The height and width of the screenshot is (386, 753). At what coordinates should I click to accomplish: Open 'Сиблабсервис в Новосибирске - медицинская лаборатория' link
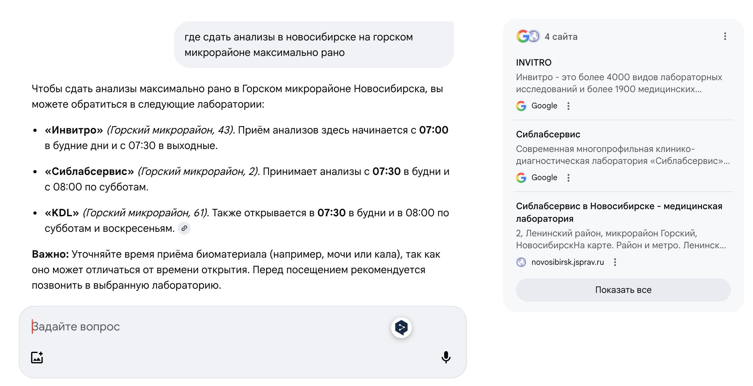coord(619,212)
